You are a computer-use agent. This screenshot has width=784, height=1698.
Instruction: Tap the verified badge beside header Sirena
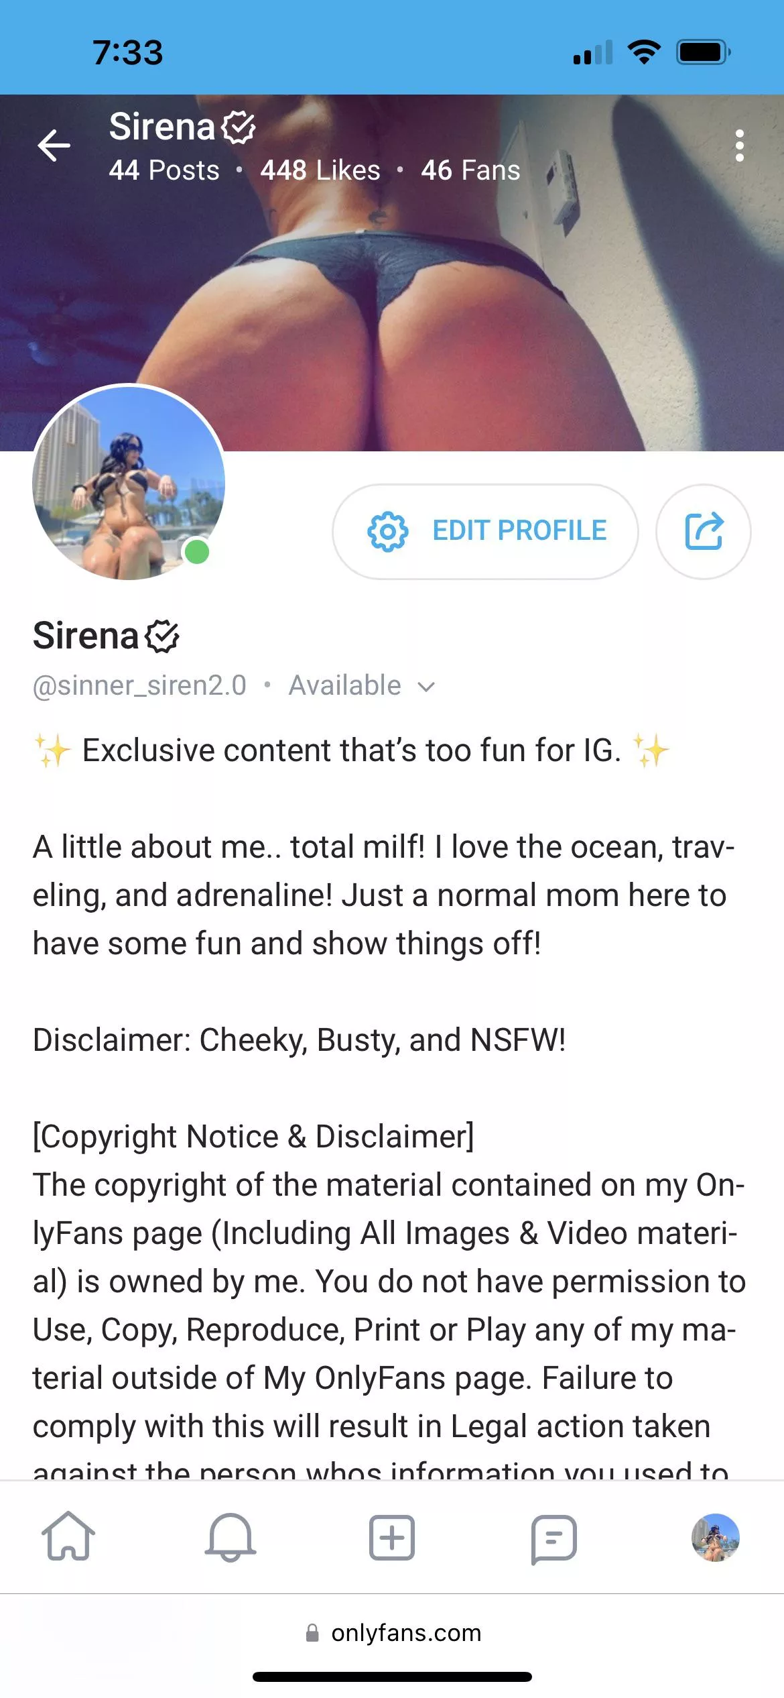(x=239, y=127)
